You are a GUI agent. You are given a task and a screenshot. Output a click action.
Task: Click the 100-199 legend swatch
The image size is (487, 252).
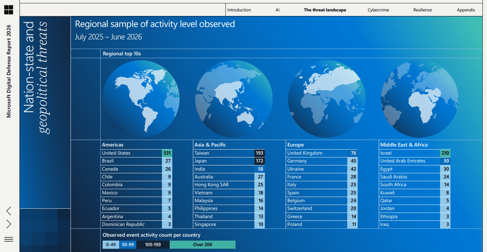[x=153, y=244]
